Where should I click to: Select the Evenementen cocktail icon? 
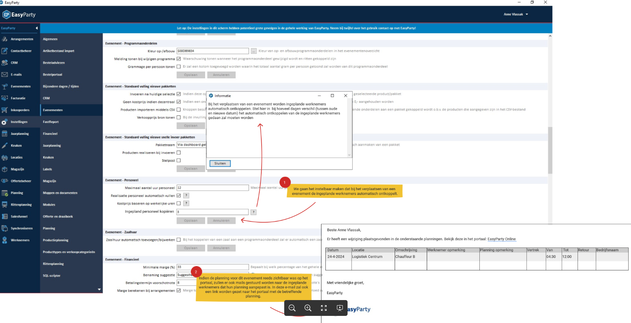[x=5, y=87]
